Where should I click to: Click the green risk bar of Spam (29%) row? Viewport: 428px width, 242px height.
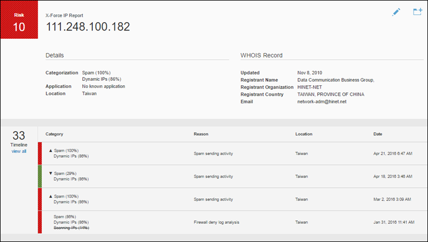[x=40, y=177]
